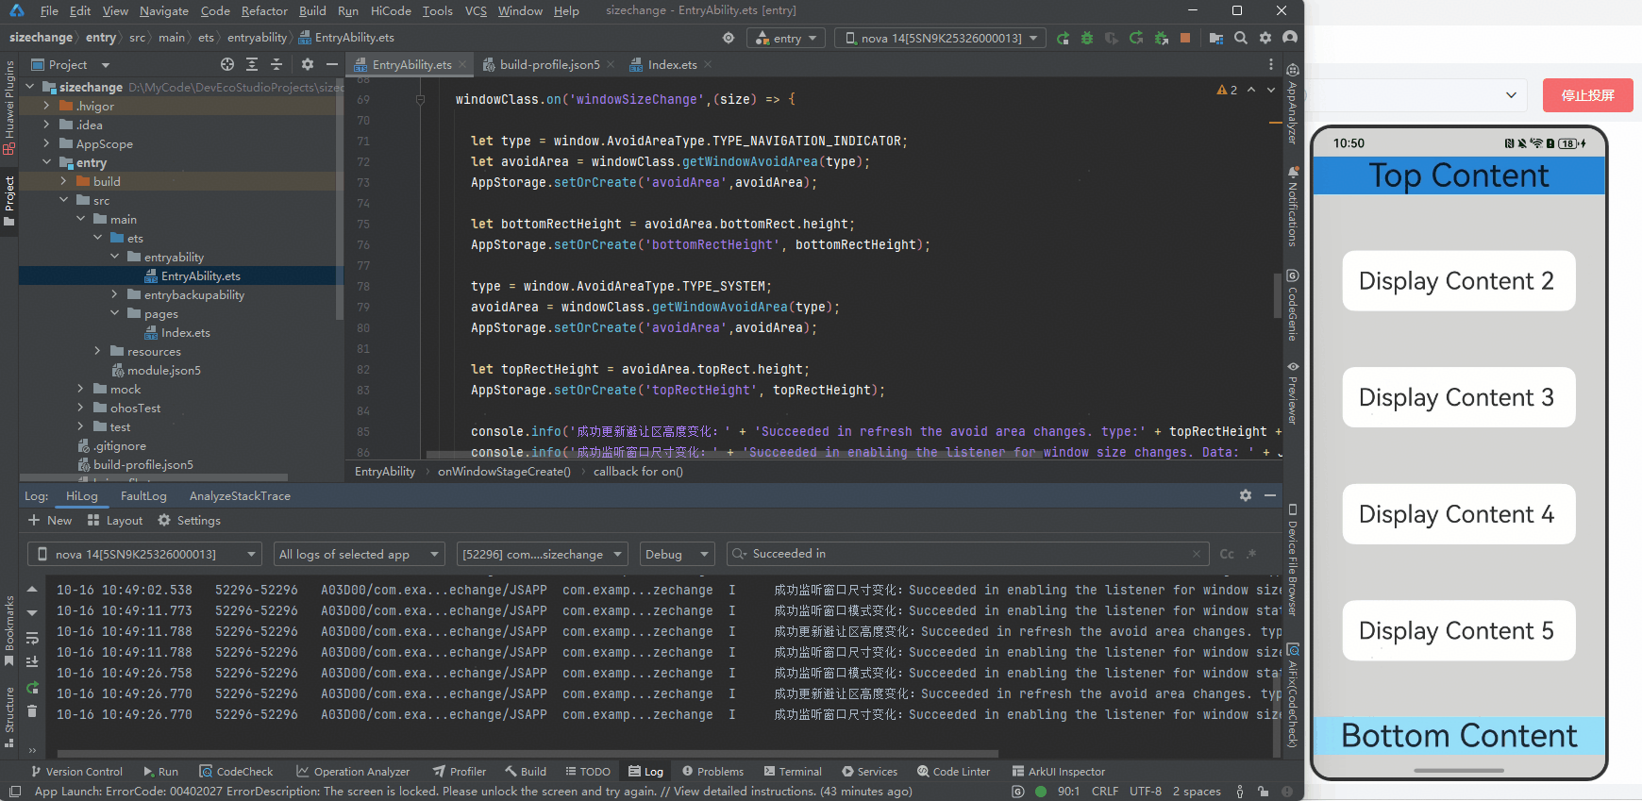Click Collapse All icon in Project panel
The width and height of the screenshot is (1642, 801).
[x=276, y=64]
